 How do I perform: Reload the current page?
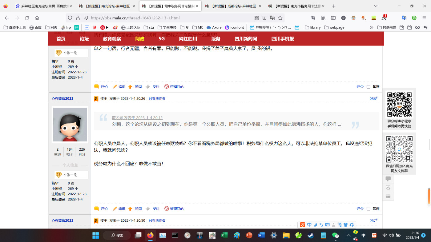[x=27, y=18]
